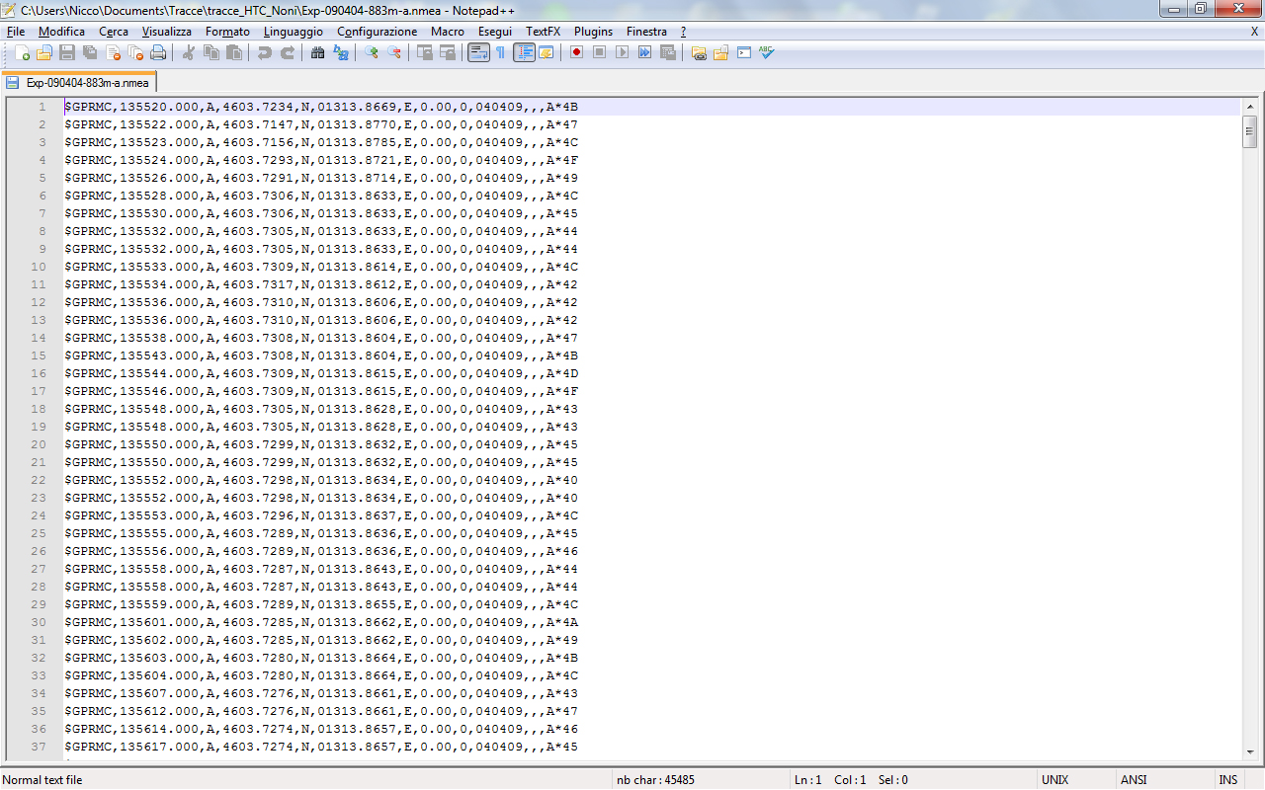This screenshot has height=790, width=1265.
Task: Toggle INS insert mode in the status bar
Action: click(x=1228, y=780)
